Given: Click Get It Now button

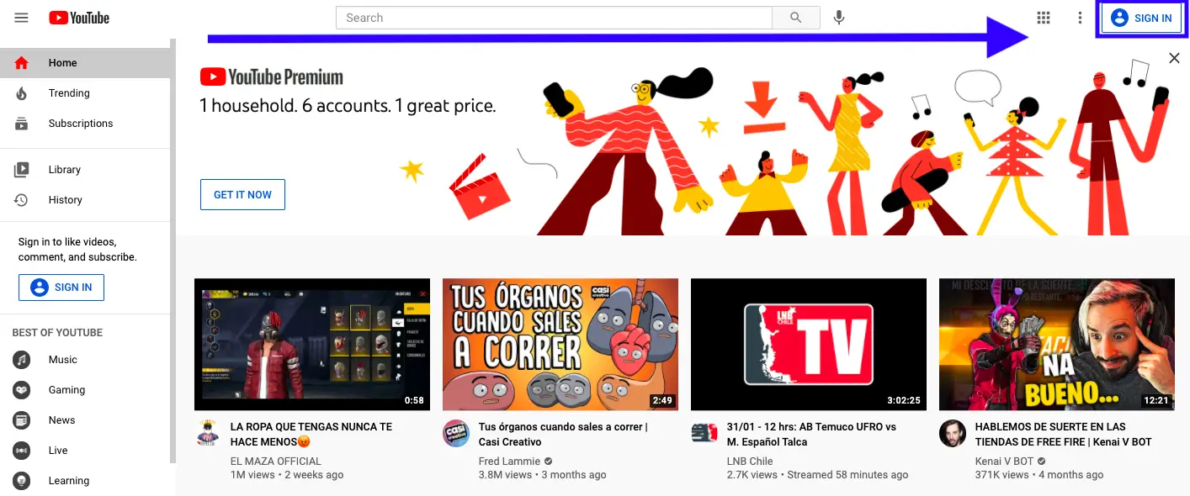Looking at the screenshot, I should [242, 194].
